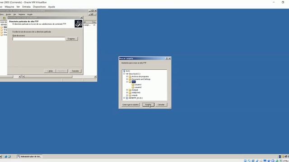289x162 pixels.
Task: Click the Mi PC computer icon
Action: click(x=124, y=71)
